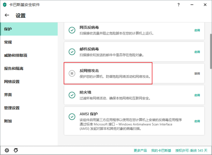The width and height of the screenshot is (212, 155).
Task: Open the 我的卡巴斯基 footer link
Action: click(x=161, y=150)
